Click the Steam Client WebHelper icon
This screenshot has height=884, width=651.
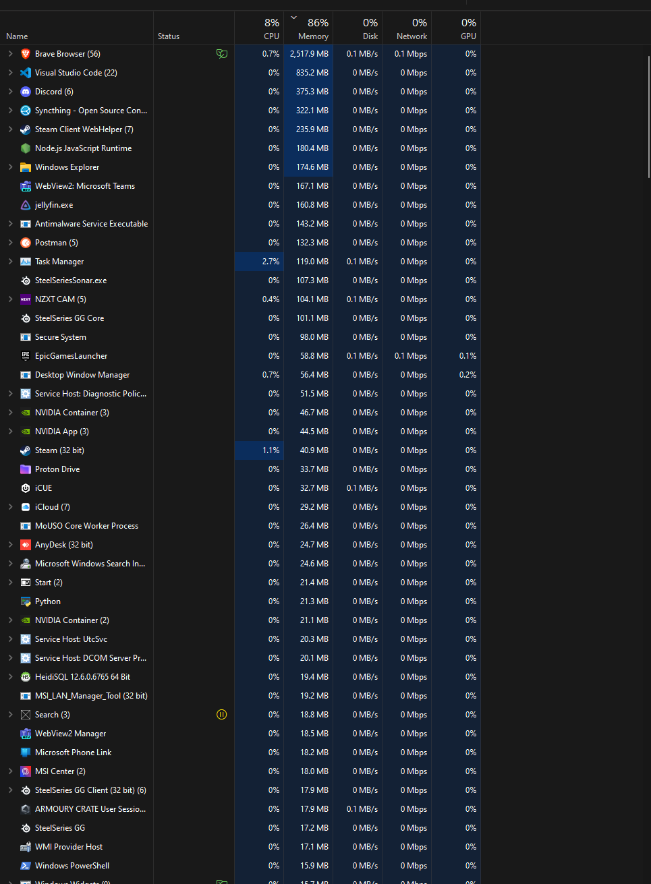point(25,129)
